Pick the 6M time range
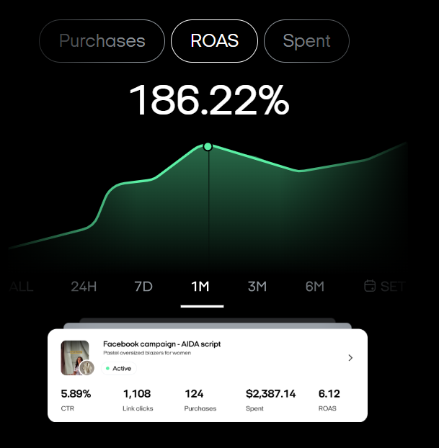The image size is (439, 448). tap(315, 286)
